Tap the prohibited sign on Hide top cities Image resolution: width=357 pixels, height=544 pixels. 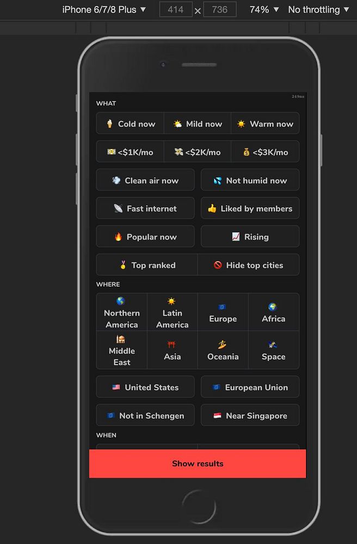218,265
